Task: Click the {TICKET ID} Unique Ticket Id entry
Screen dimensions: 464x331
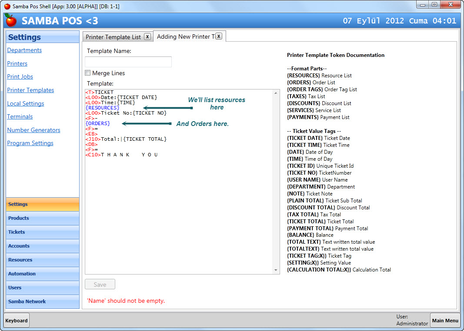Action: click(x=320, y=166)
